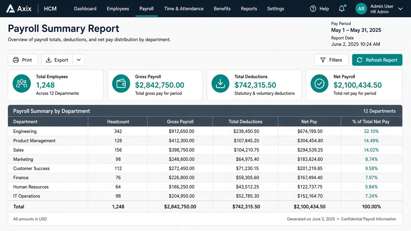Image resolution: width=411 pixels, height=231 pixels.
Task: Open the Employees tab
Action: 118,9
